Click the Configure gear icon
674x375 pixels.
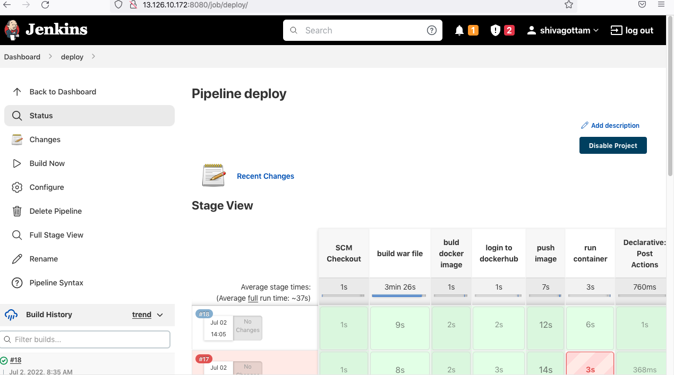pyautogui.click(x=17, y=187)
